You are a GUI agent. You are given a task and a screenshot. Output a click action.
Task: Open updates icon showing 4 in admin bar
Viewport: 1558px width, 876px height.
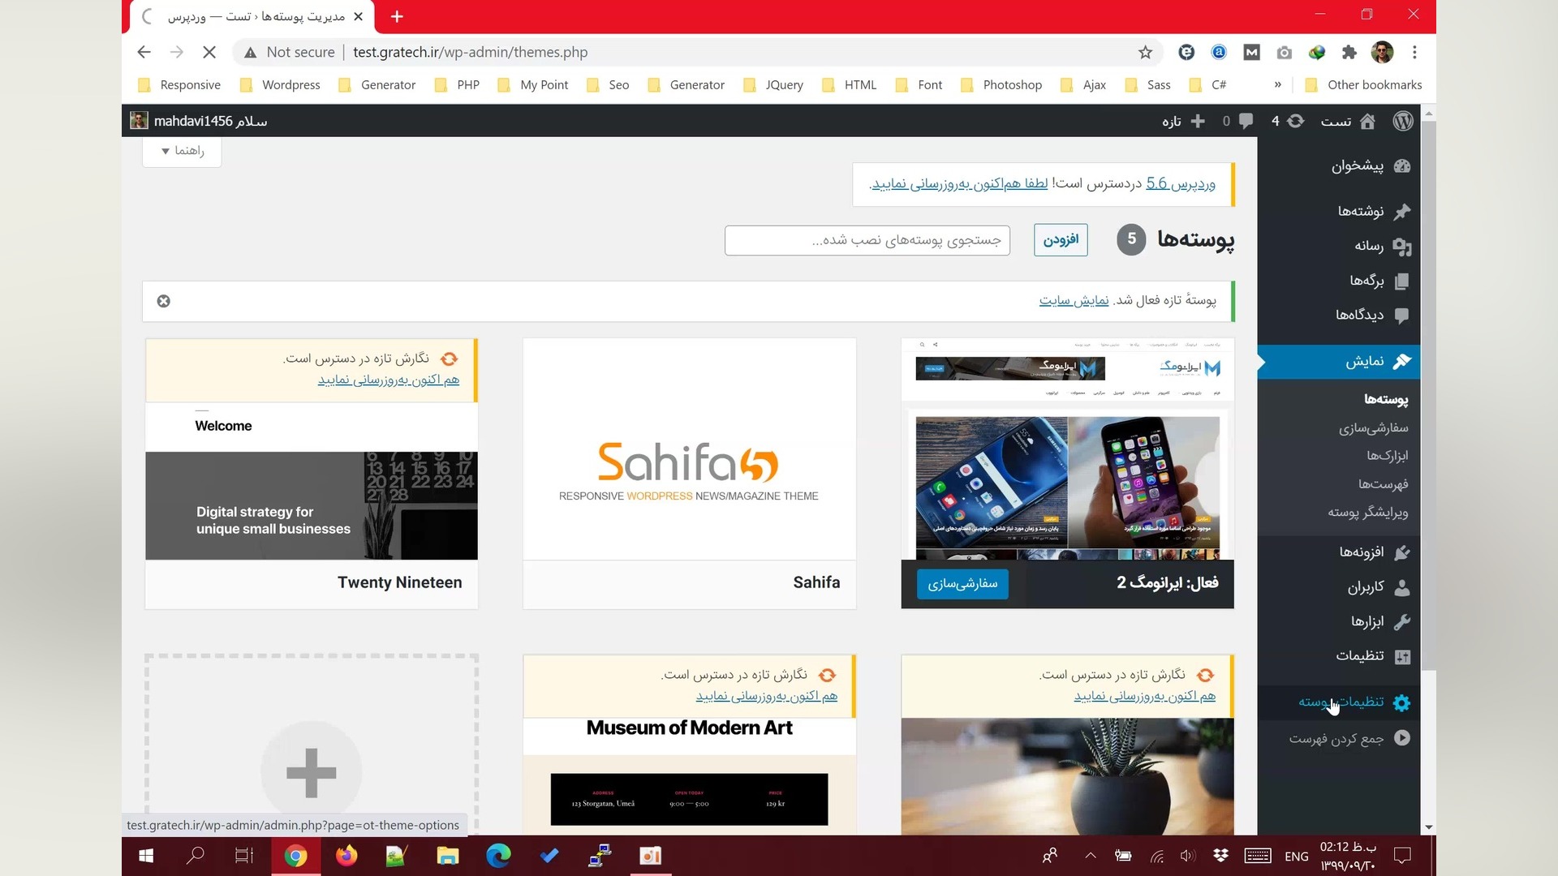click(x=1296, y=121)
